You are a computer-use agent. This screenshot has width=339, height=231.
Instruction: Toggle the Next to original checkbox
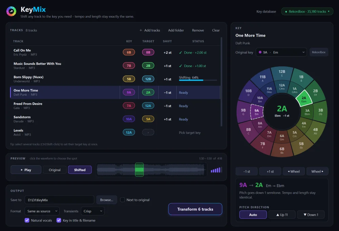122,199
